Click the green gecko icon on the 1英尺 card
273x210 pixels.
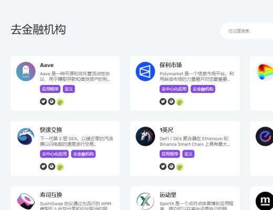coord(180,167)
